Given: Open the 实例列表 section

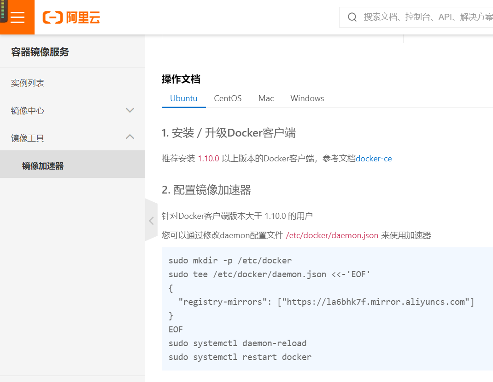Looking at the screenshot, I should 28,83.
